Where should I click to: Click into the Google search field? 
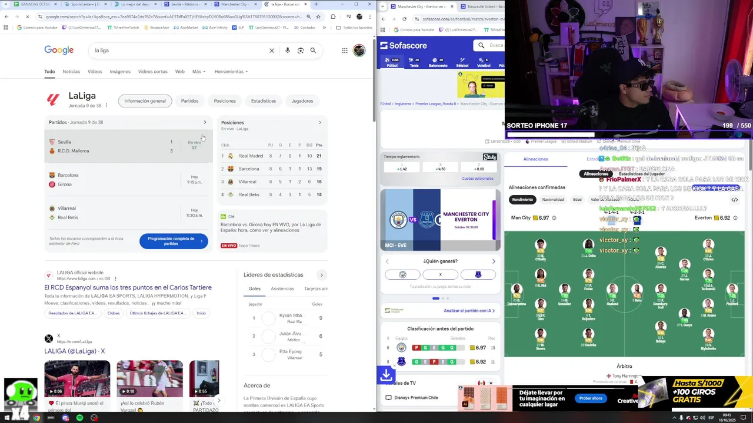179,51
